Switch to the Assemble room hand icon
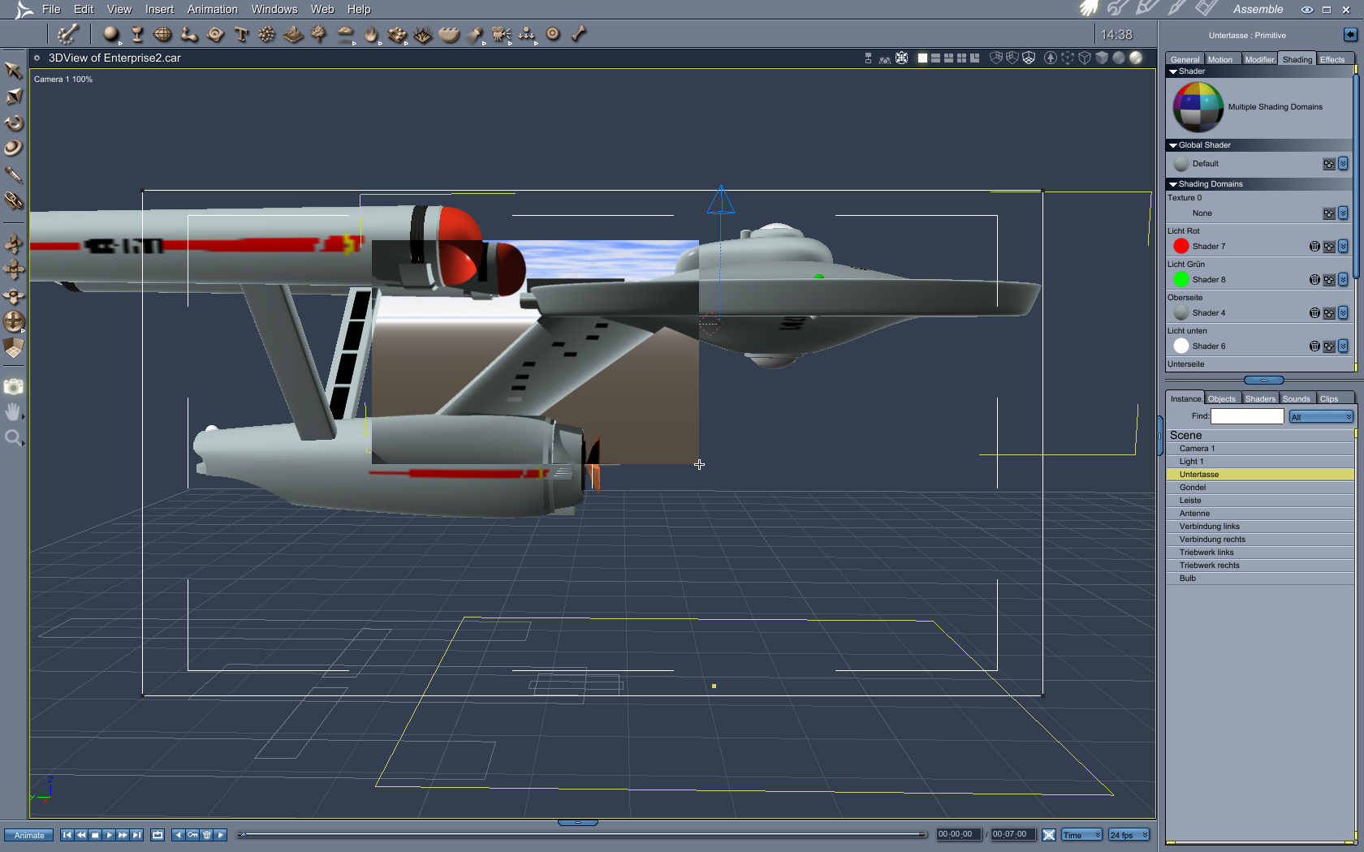The height and width of the screenshot is (852, 1364). click(1089, 8)
